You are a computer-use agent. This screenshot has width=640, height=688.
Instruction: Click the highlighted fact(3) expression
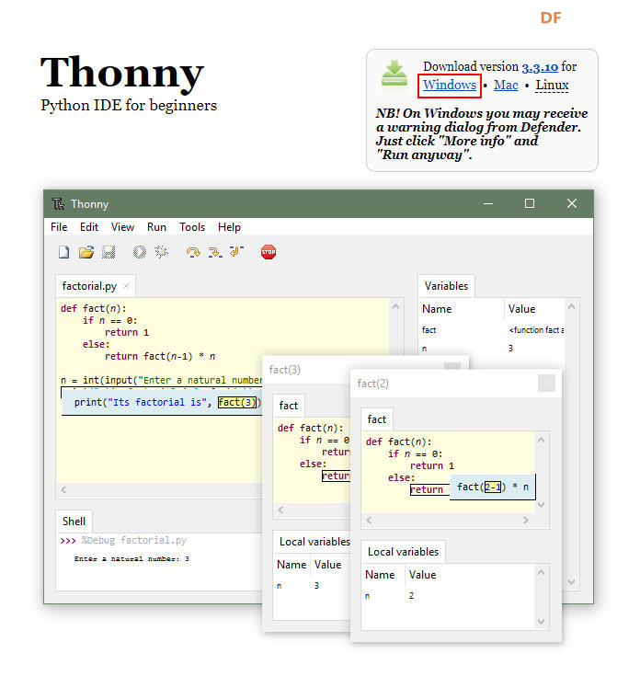click(237, 402)
